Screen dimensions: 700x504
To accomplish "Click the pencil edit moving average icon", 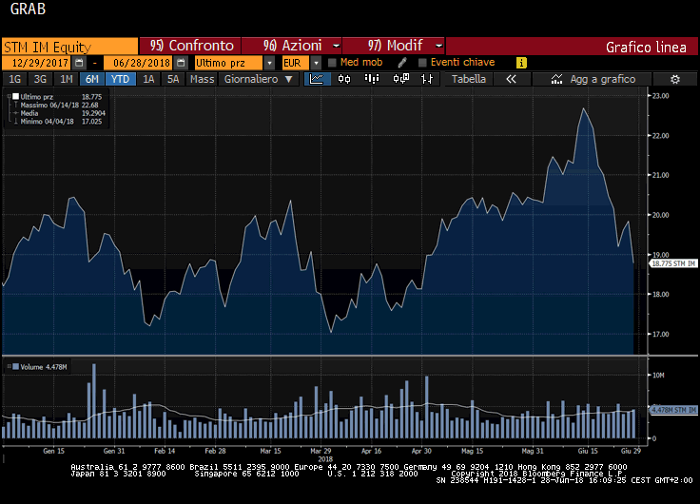I will (x=401, y=63).
